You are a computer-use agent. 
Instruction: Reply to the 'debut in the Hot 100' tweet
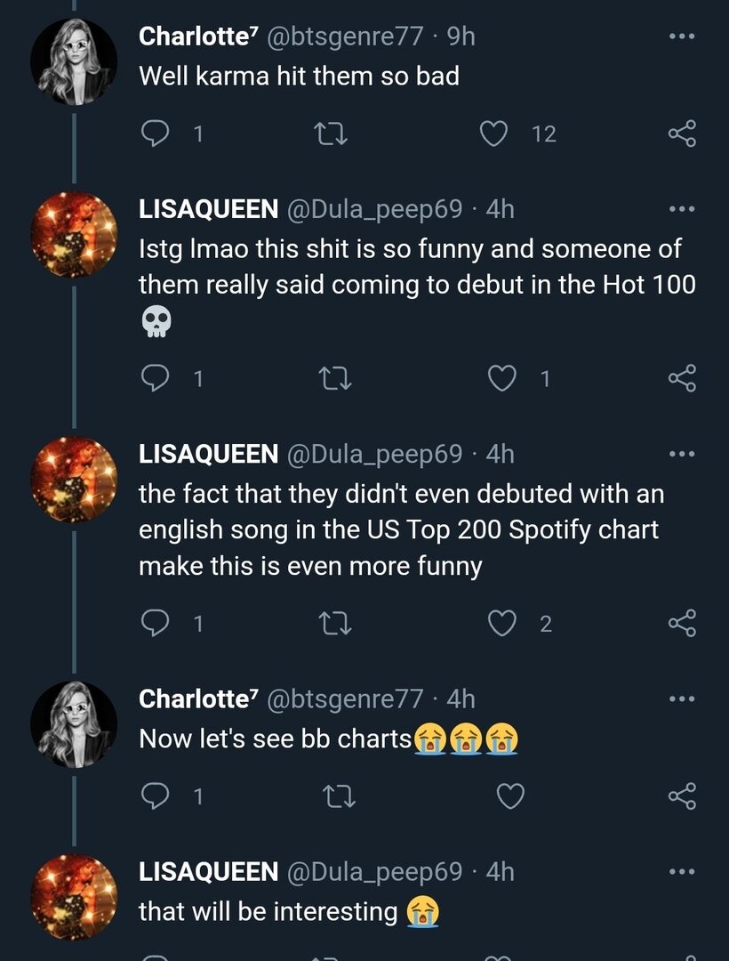pyautogui.click(x=155, y=378)
